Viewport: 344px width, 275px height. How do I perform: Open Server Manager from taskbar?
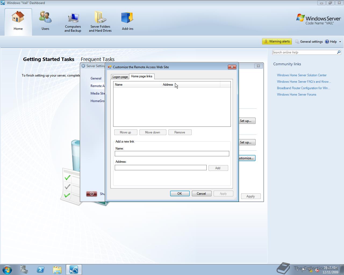[24, 270]
